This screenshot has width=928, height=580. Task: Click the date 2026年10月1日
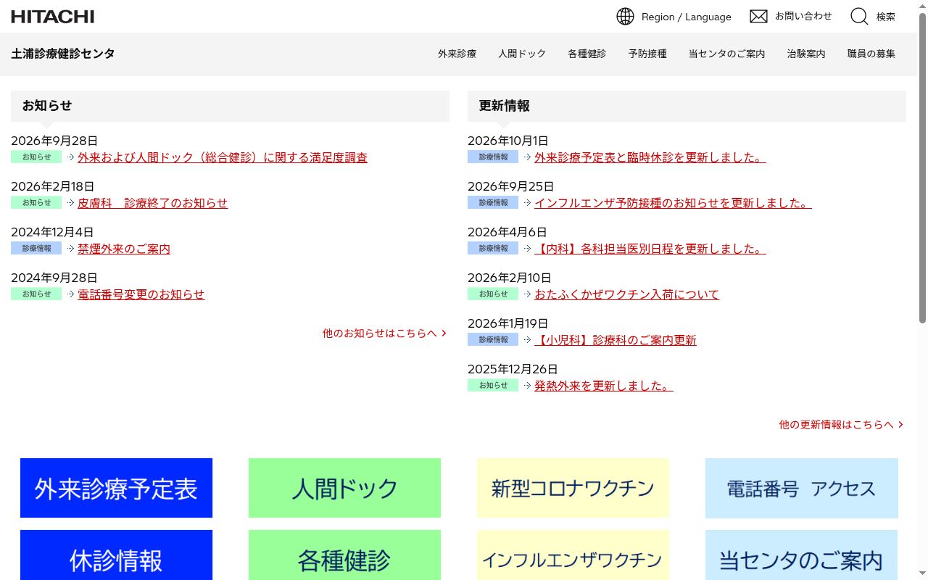[x=508, y=141]
